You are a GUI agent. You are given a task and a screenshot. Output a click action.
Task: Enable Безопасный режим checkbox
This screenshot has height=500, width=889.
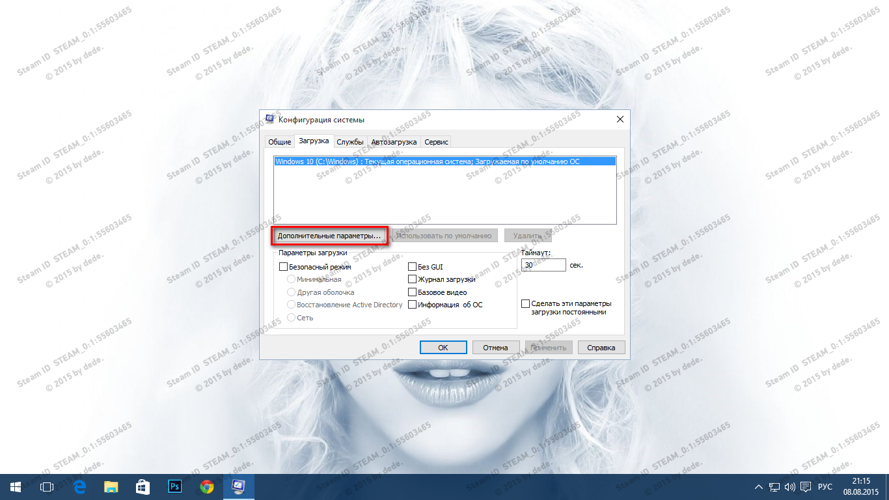point(283,267)
